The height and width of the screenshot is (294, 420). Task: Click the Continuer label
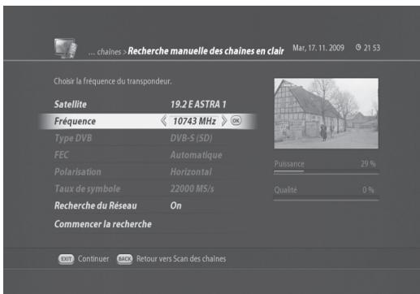[x=93, y=259]
